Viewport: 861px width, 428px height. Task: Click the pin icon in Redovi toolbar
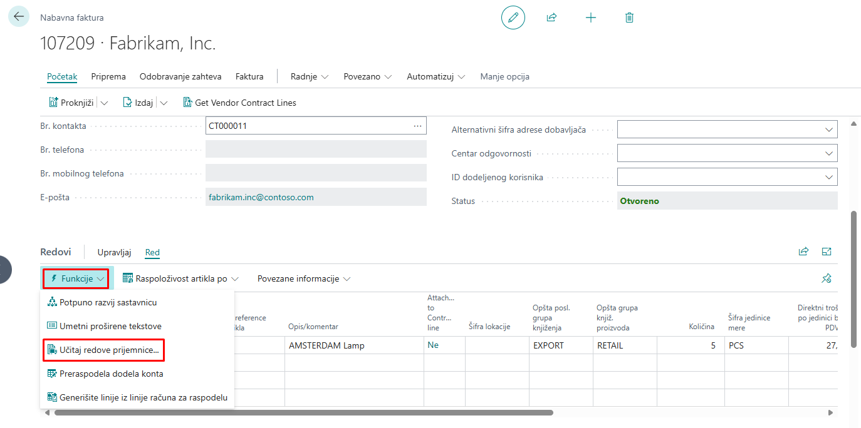click(826, 278)
